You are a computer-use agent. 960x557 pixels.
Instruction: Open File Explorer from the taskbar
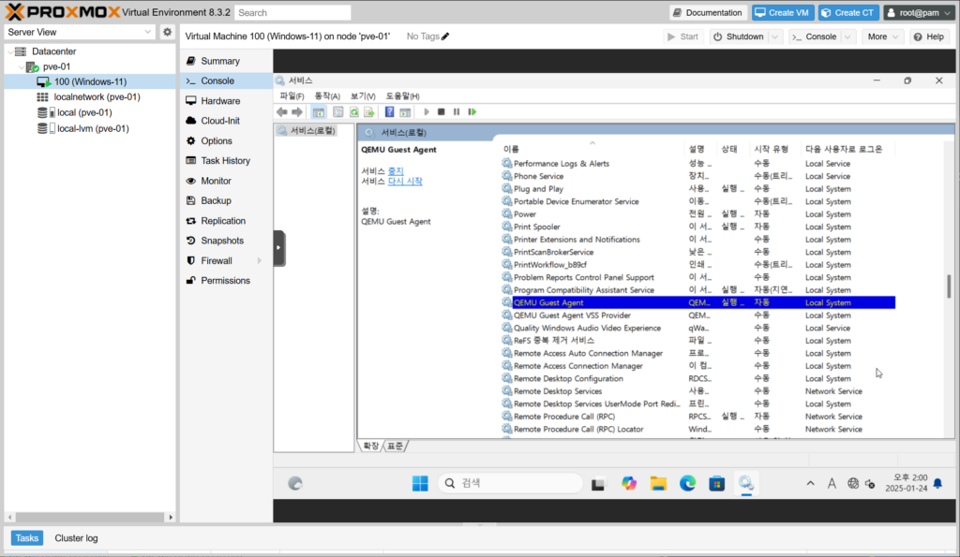(659, 483)
